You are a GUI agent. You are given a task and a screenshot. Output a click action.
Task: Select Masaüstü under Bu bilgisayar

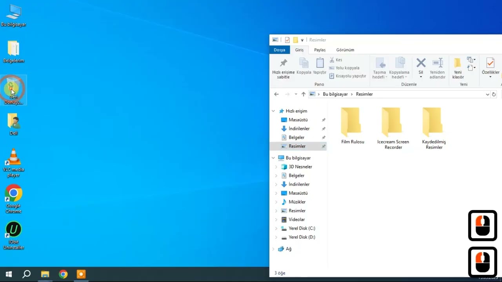pyautogui.click(x=298, y=193)
